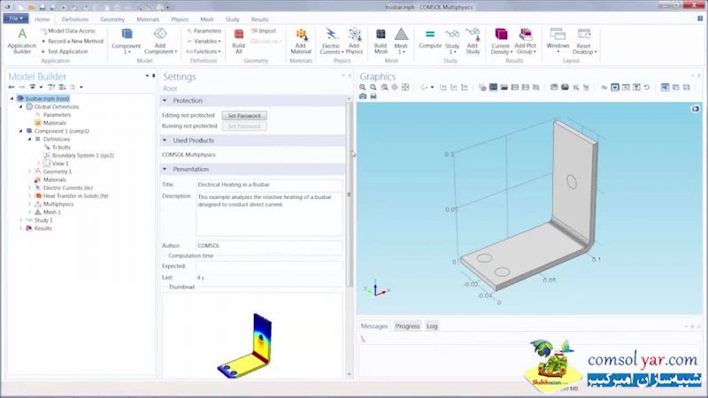Viewport: 708px width, 398px height.
Task: Click the Build All geometry icon
Action: point(238,42)
